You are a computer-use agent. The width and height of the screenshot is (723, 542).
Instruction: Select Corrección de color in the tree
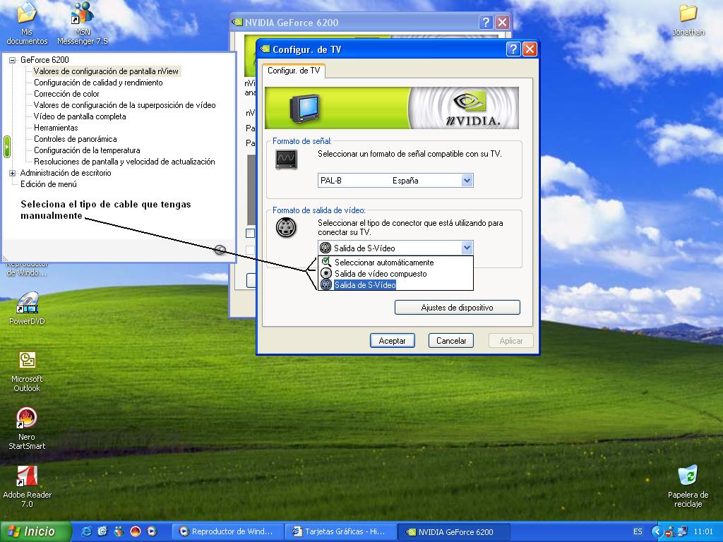click(66, 94)
